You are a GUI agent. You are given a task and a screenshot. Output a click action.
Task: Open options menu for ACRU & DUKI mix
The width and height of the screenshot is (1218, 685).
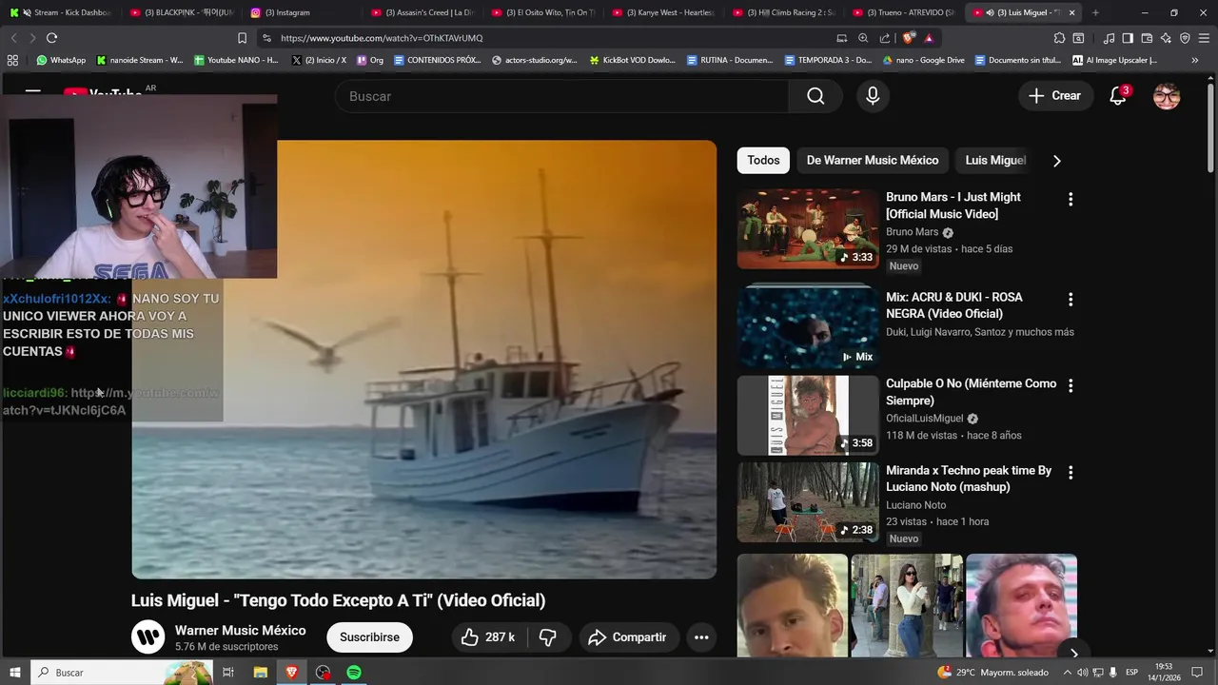click(x=1071, y=299)
